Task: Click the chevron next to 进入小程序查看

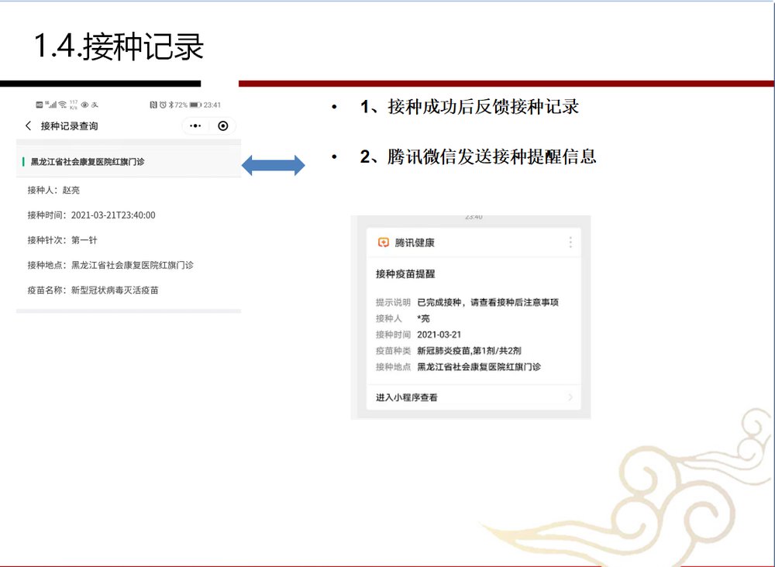Action: point(570,397)
